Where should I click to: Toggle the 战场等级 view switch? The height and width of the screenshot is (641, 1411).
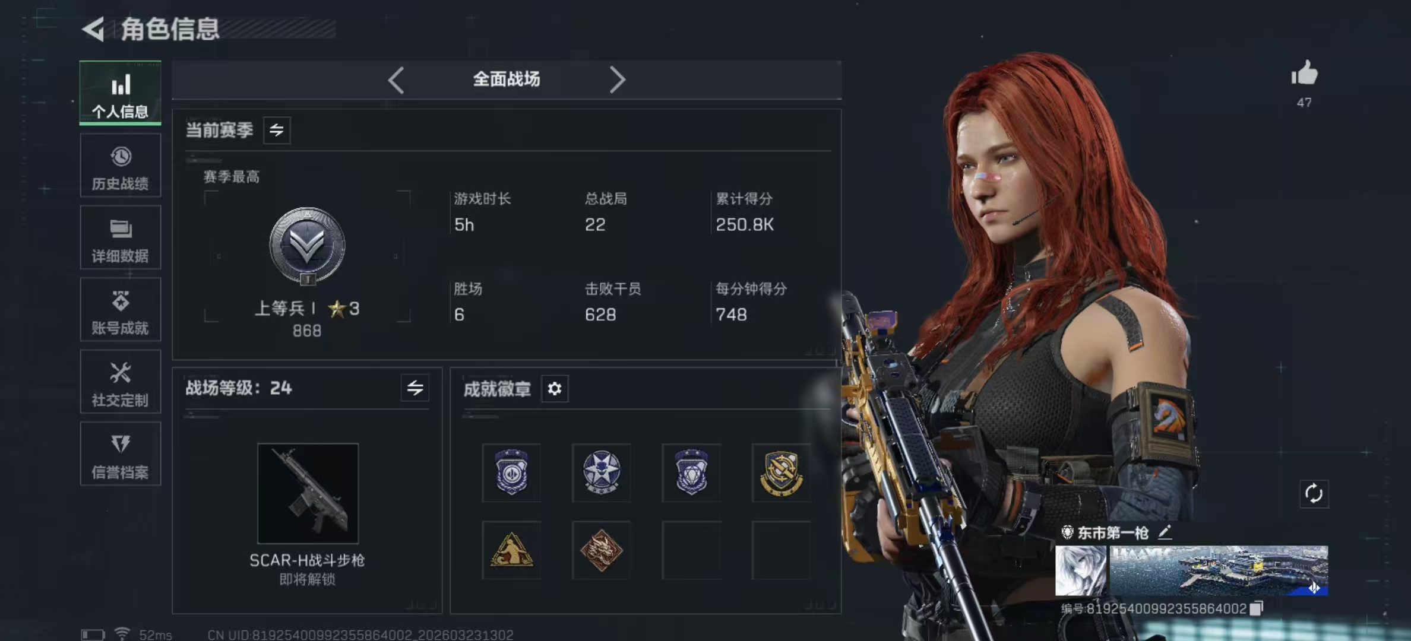click(x=415, y=388)
